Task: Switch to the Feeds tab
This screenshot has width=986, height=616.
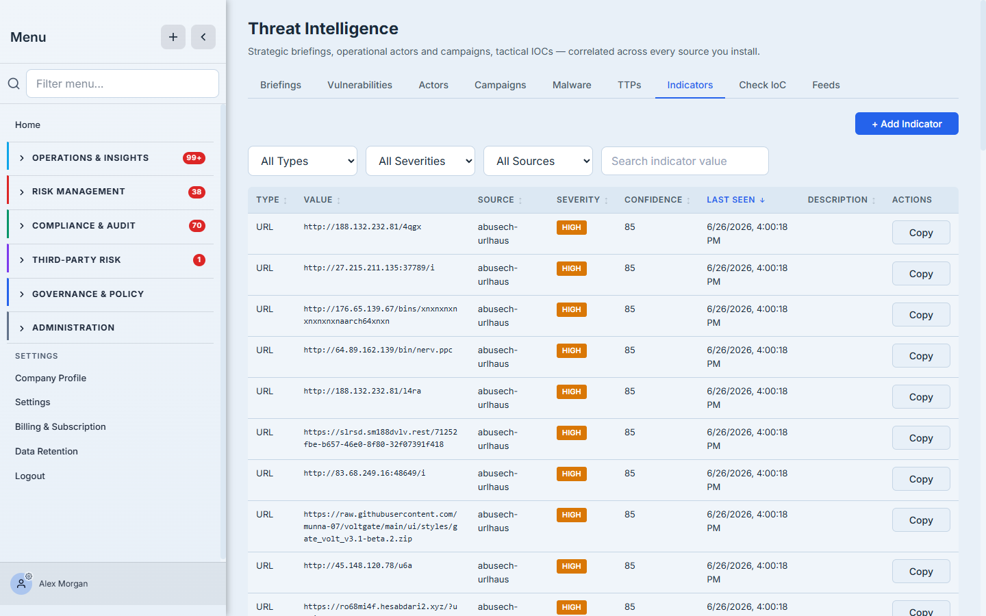Action: click(x=826, y=85)
